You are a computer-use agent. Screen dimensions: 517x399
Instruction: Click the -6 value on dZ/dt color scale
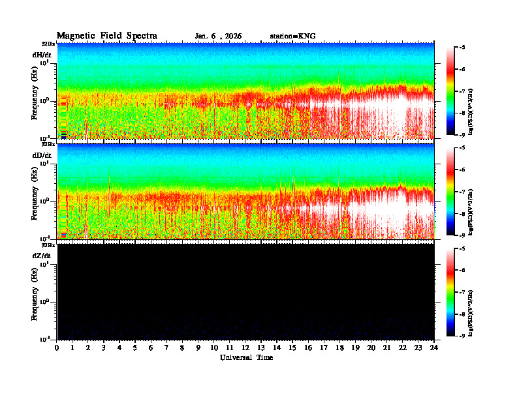[x=462, y=271]
